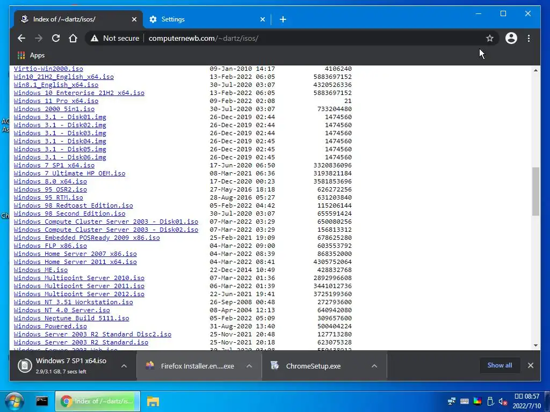Open a new tab with plus button
The height and width of the screenshot is (412, 550).
click(x=283, y=19)
